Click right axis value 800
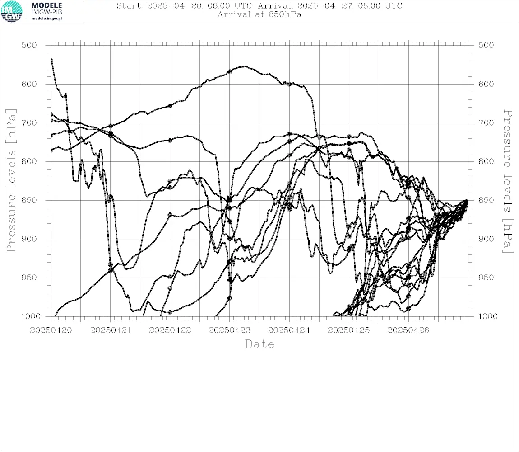 pos(486,161)
